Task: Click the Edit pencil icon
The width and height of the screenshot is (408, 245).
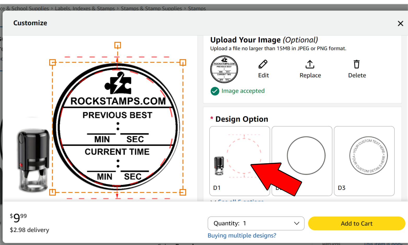Action: click(x=263, y=64)
